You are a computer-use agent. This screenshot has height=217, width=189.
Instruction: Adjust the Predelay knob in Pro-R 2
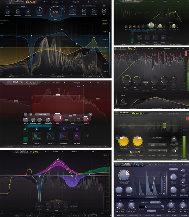8,12
